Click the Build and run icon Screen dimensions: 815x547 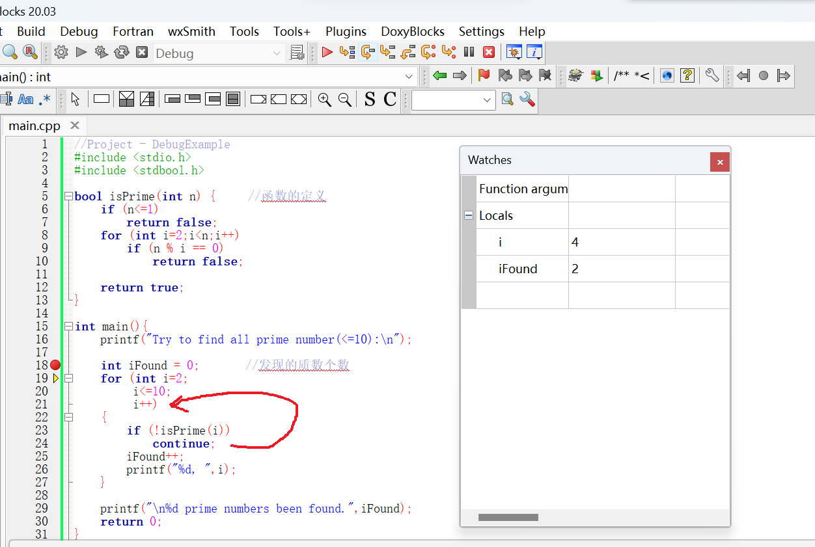tap(102, 53)
